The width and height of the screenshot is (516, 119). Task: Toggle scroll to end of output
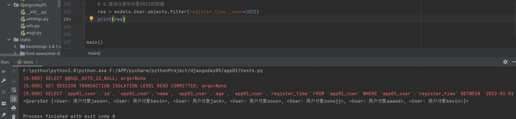(x=13, y=99)
